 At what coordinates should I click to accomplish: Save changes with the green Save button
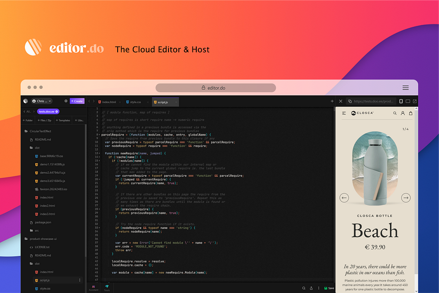click(x=328, y=288)
